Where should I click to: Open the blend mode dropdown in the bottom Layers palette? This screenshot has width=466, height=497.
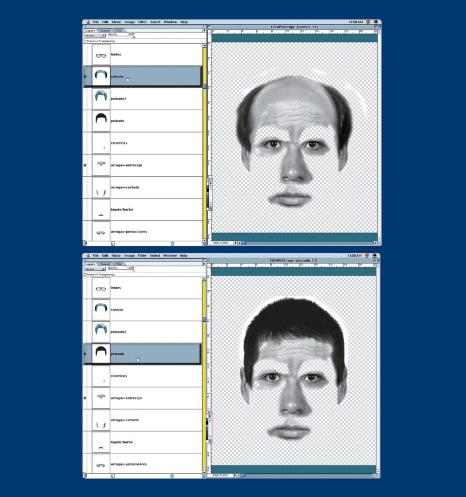pyautogui.click(x=95, y=268)
